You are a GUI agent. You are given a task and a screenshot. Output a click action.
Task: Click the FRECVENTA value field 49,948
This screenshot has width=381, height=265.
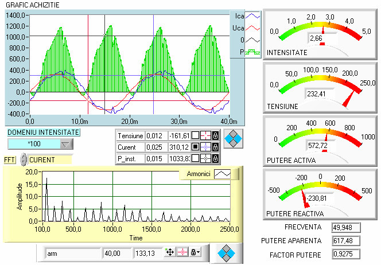click(x=346, y=228)
